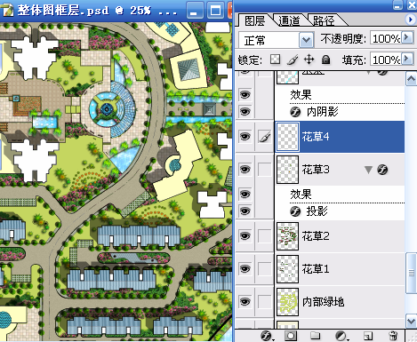Screen dimensions: 417x342
Task: Enable lock image pixels brush icon
Action: click(293, 60)
